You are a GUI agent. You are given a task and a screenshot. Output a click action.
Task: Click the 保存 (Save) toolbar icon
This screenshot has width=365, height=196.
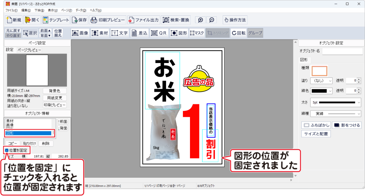pos(79,20)
